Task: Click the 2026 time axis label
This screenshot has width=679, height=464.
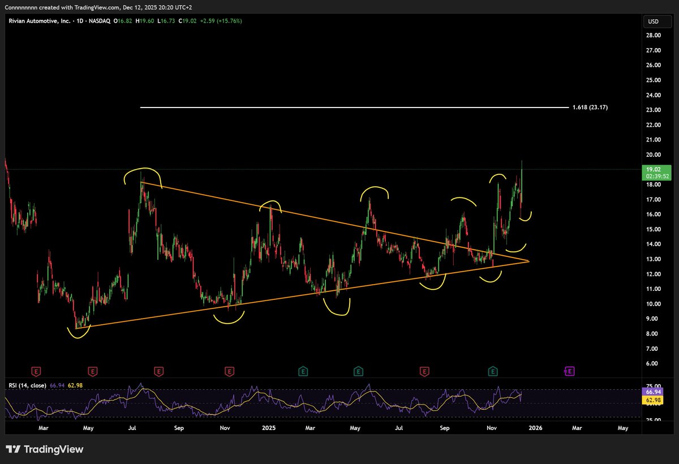Action: (x=535, y=428)
